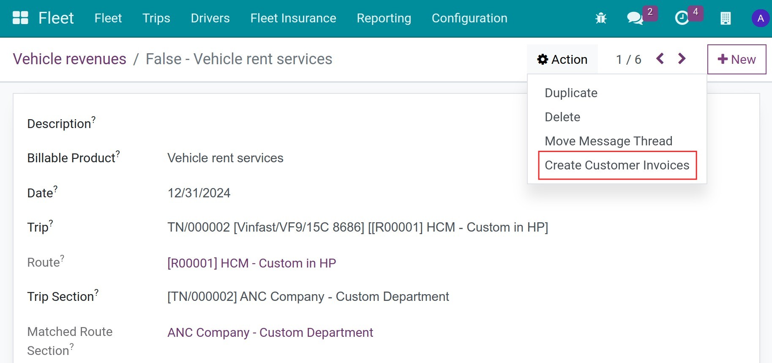Image resolution: width=772 pixels, height=363 pixels.
Task: Select Move Message Thread option
Action: tap(608, 141)
